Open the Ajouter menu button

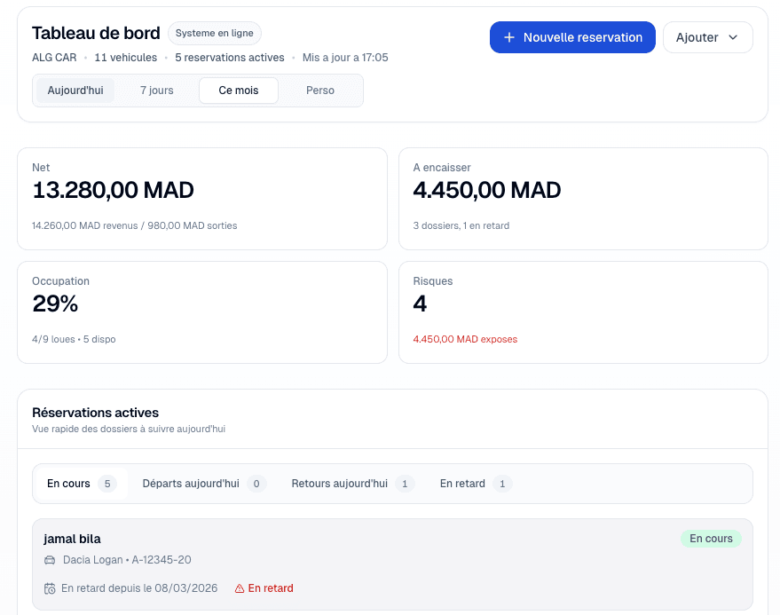point(707,37)
